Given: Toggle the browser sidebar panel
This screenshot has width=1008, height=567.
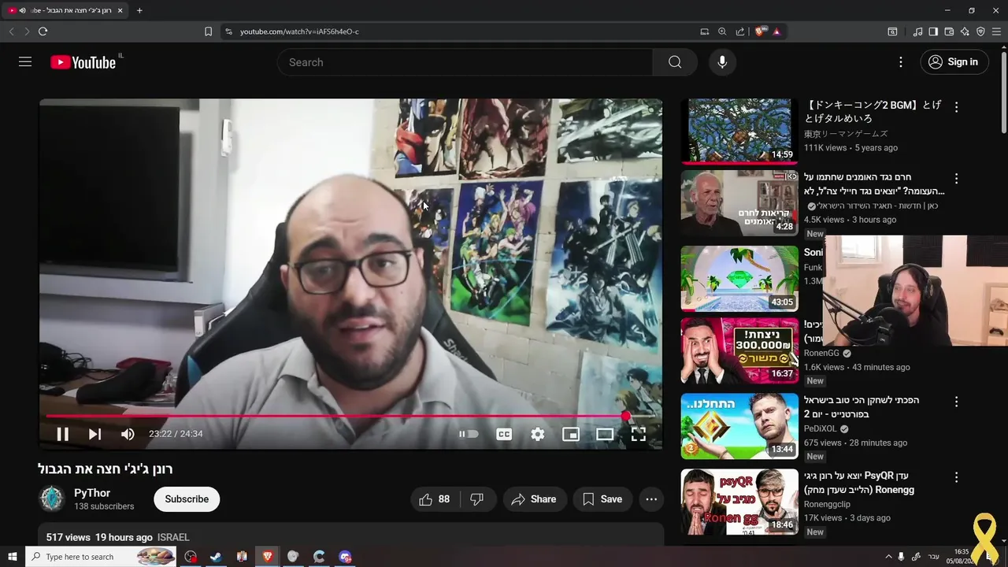Looking at the screenshot, I should 933,31.
